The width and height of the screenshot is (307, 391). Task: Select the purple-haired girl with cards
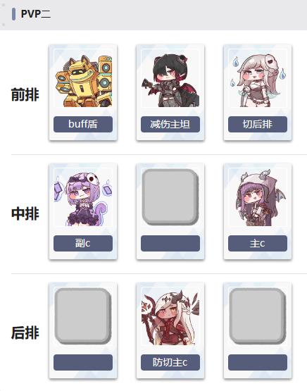[83, 197]
